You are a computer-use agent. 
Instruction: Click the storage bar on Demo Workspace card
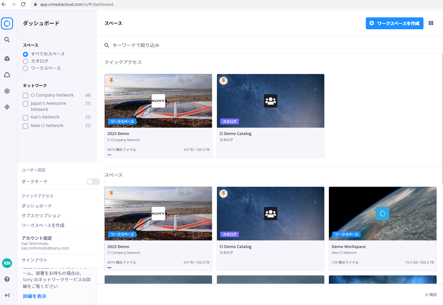[x=383, y=268]
